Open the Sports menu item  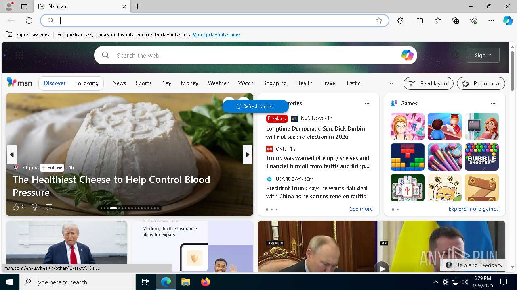143,83
